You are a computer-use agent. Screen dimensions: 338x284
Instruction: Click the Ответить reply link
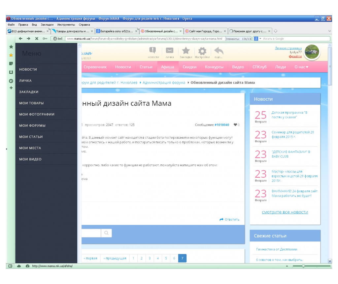click(229, 220)
